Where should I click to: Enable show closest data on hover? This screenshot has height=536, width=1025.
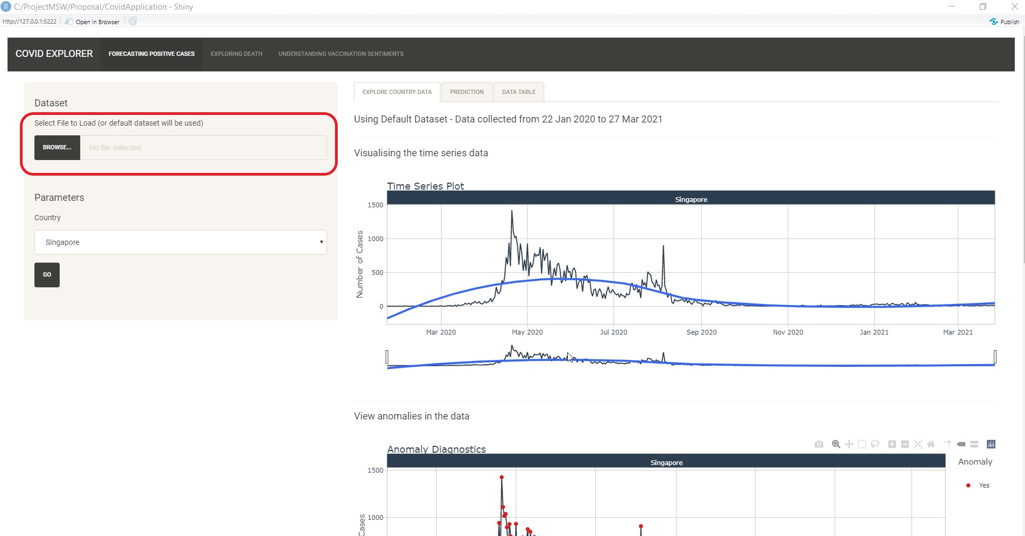(961, 444)
